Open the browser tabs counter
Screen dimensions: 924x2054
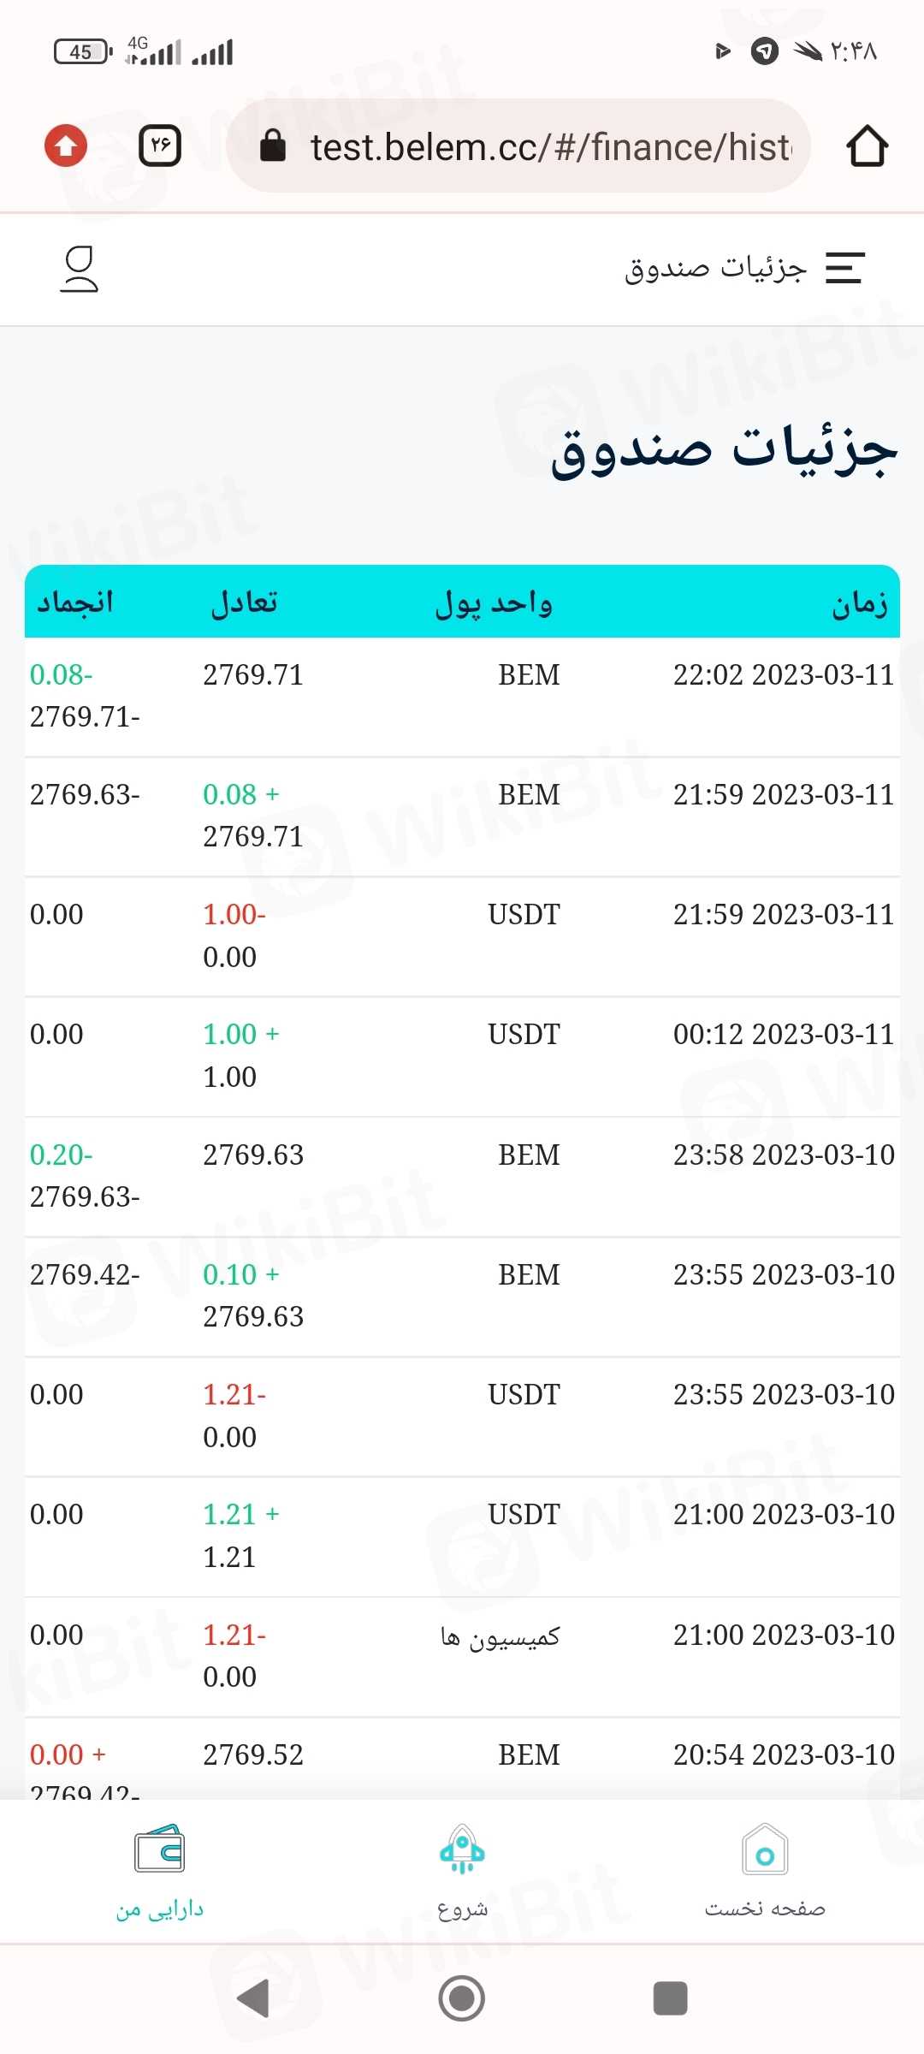tap(160, 145)
